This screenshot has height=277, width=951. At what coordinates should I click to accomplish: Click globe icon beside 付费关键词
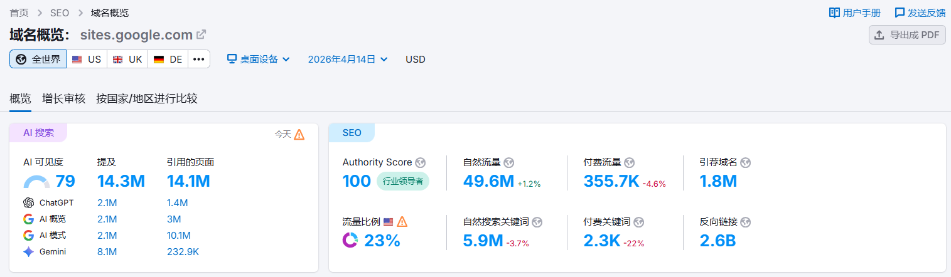pyautogui.click(x=639, y=222)
